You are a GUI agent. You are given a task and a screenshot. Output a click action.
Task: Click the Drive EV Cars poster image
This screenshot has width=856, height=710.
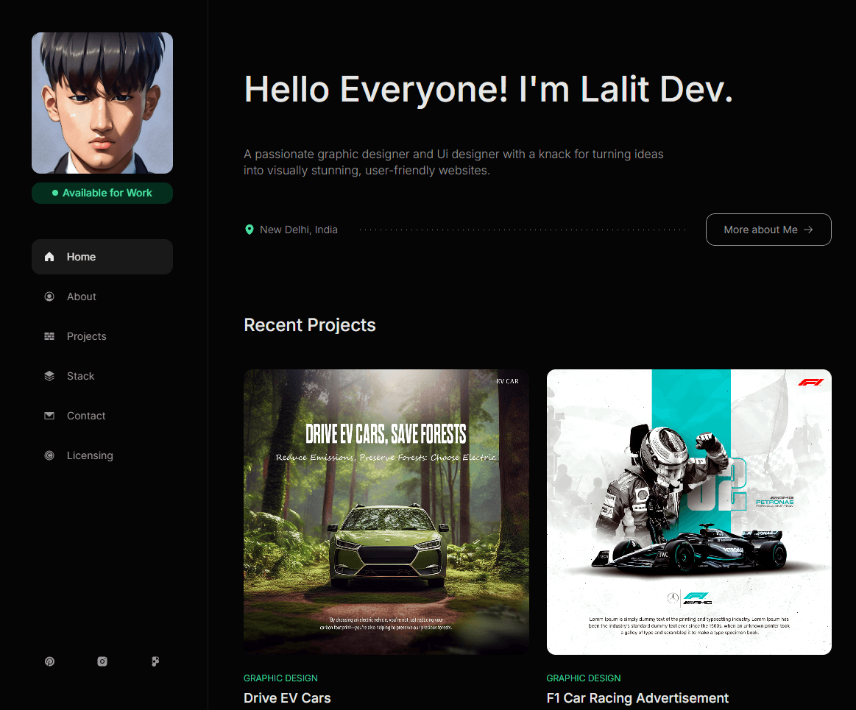tap(386, 511)
